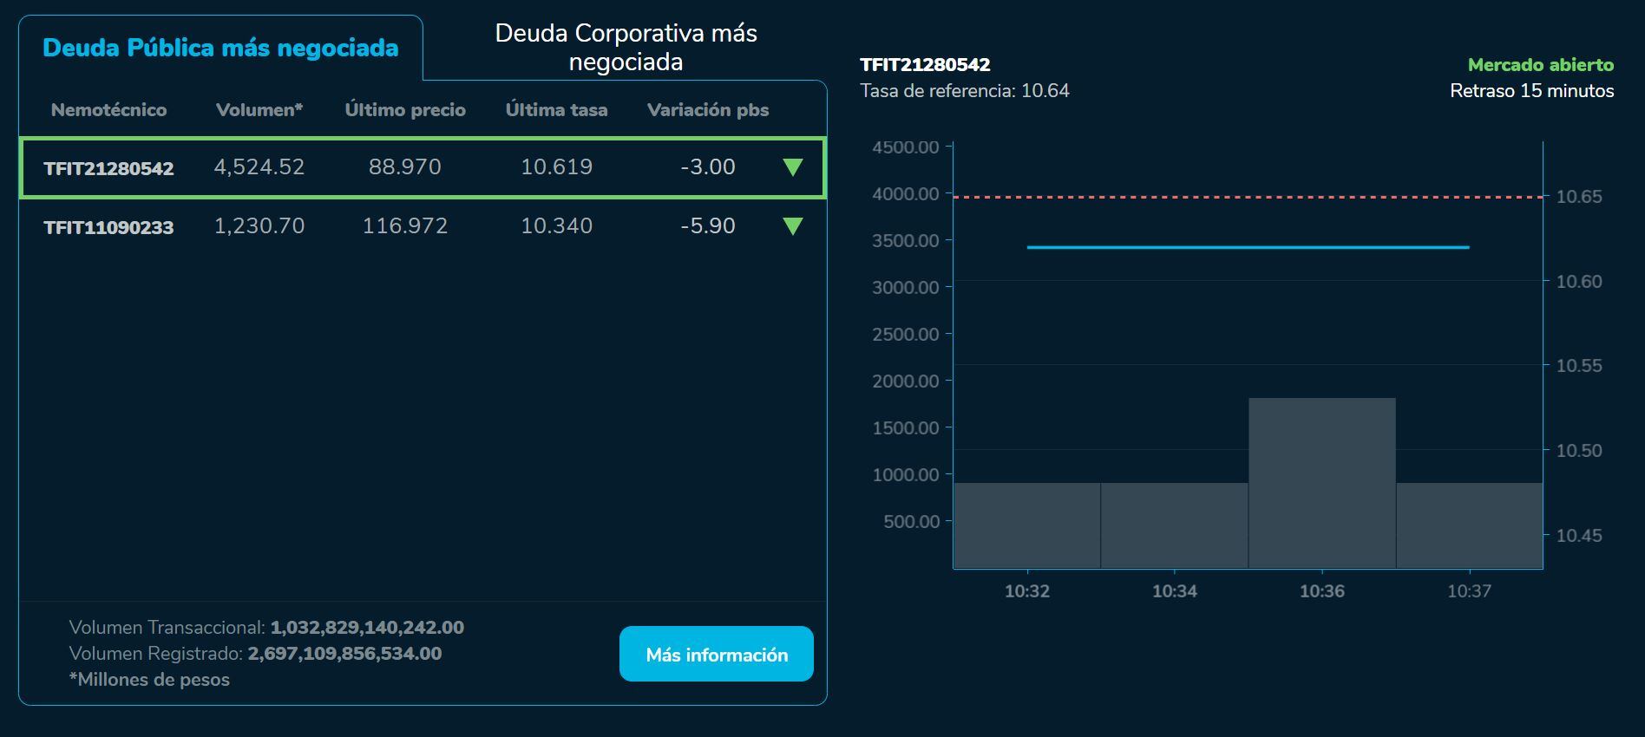Select the TFIT21280542 bond row
Viewport: 1645px width, 737px height.
pyautogui.click(x=422, y=167)
